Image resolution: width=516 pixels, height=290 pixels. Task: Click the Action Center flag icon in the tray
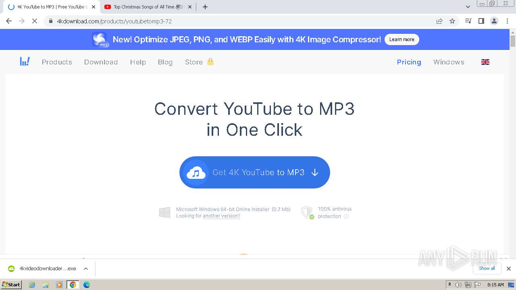[x=478, y=285]
